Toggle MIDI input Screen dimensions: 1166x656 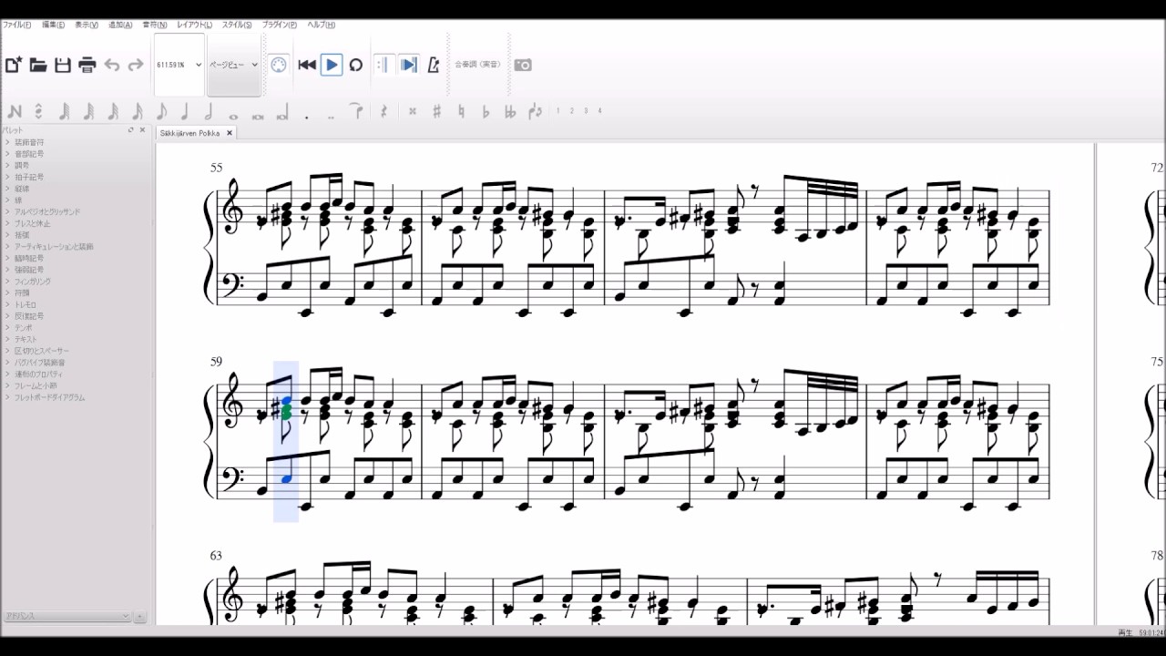click(x=279, y=65)
